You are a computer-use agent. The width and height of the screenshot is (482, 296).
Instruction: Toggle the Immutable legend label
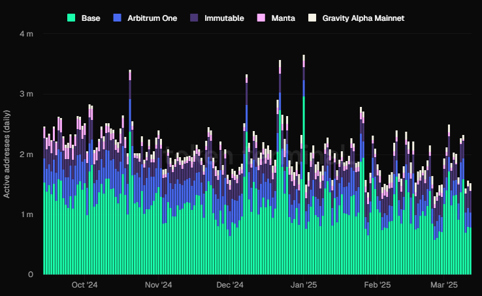click(x=224, y=18)
